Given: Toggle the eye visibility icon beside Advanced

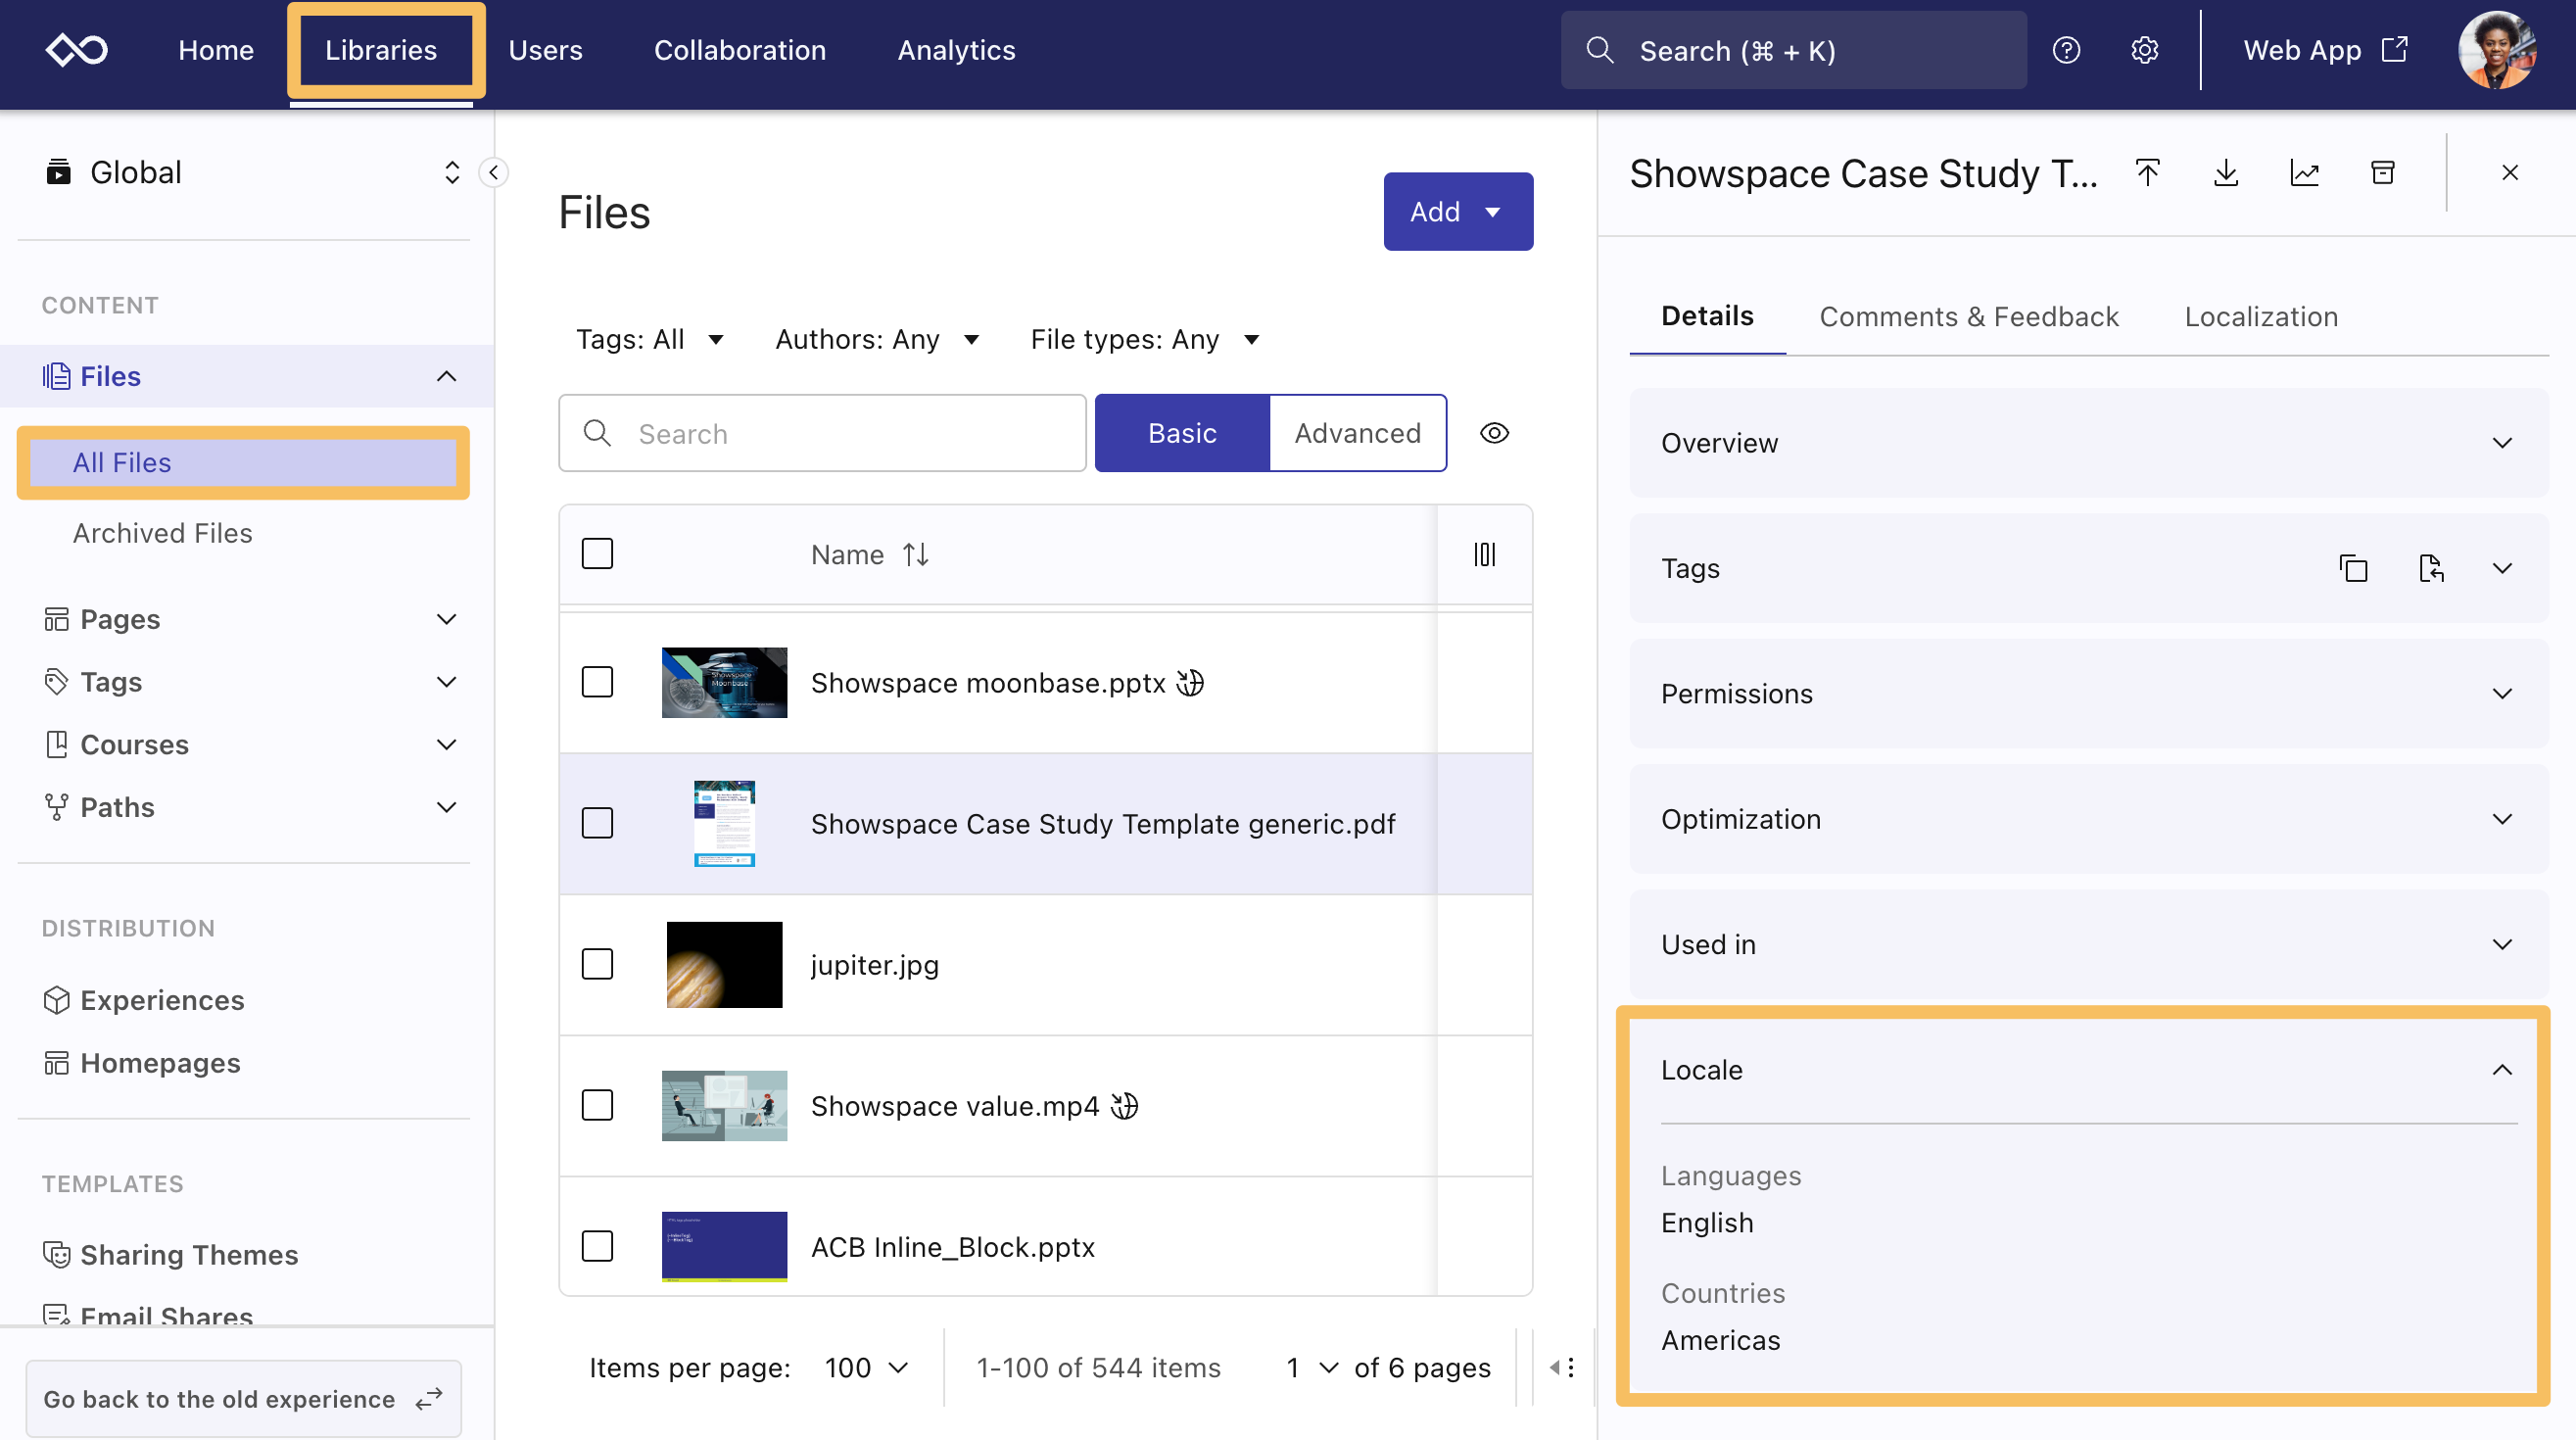Looking at the screenshot, I should [1494, 433].
